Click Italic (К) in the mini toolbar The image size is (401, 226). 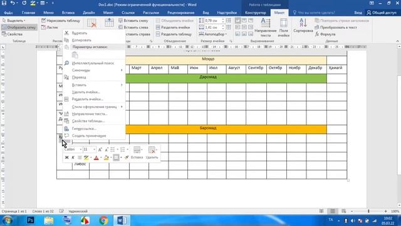coord(73,158)
